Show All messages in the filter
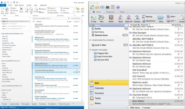This screenshot has height=109, width=185. pyautogui.click(x=34, y=22)
